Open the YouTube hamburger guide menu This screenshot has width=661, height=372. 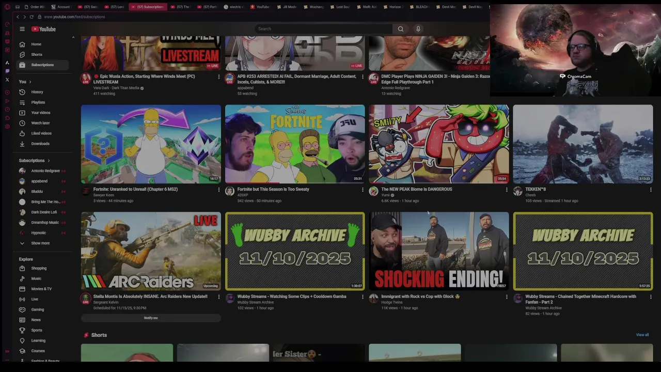pyautogui.click(x=22, y=29)
